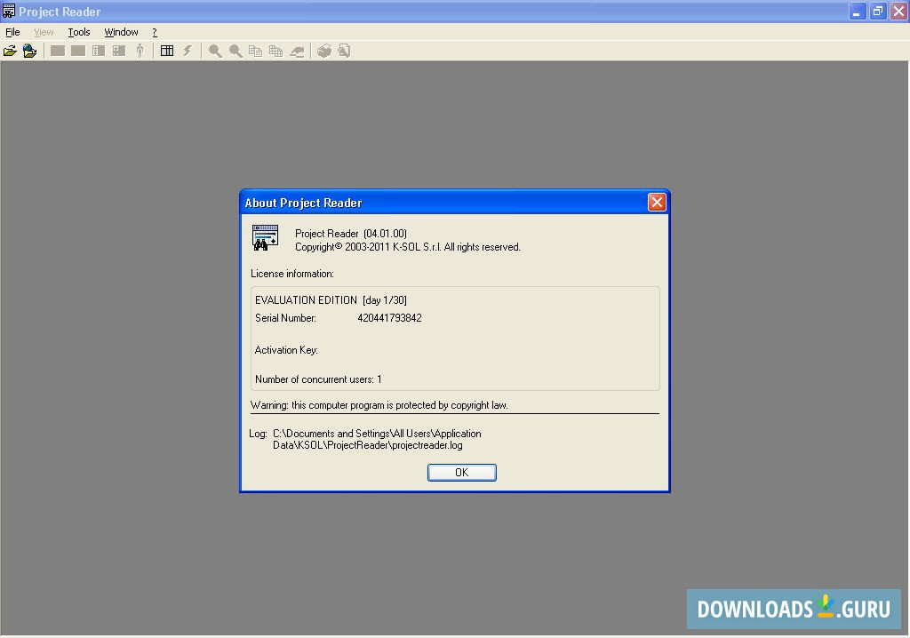The height and width of the screenshot is (638, 910).
Task: Click the grid copy toolbar icon
Action: (x=275, y=51)
